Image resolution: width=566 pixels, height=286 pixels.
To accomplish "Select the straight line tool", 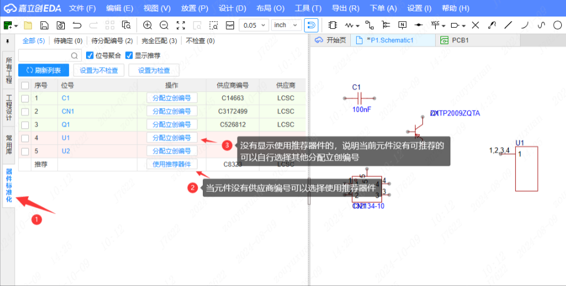I will click(508, 25).
